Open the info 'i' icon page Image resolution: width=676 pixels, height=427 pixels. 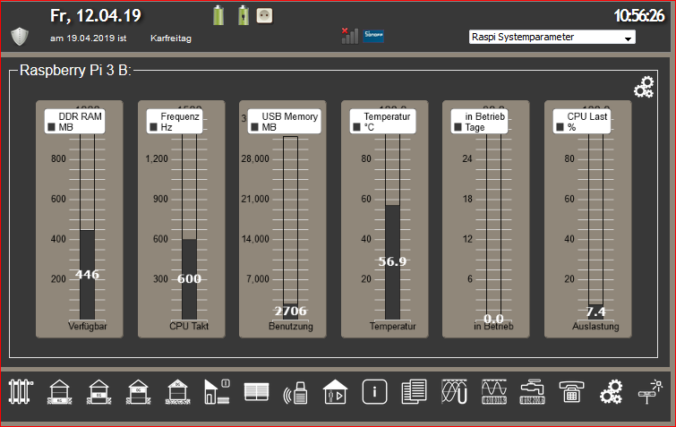coord(374,391)
